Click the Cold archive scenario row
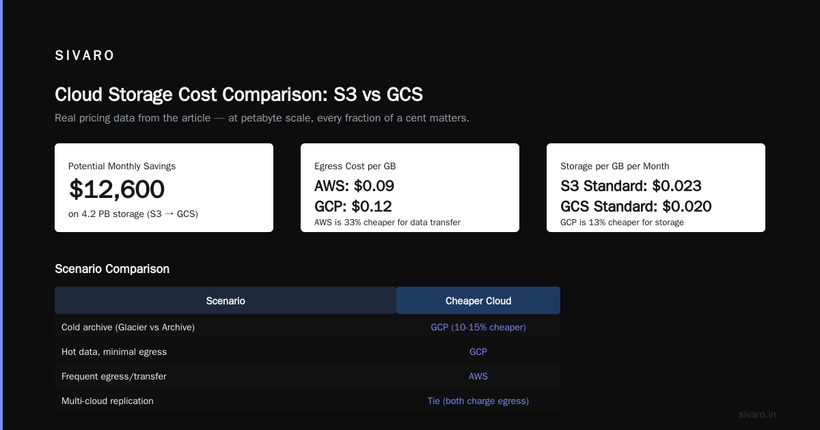 coord(307,327)
